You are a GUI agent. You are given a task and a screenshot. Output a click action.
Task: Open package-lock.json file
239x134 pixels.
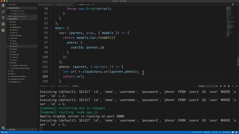[x=18, y=79]
